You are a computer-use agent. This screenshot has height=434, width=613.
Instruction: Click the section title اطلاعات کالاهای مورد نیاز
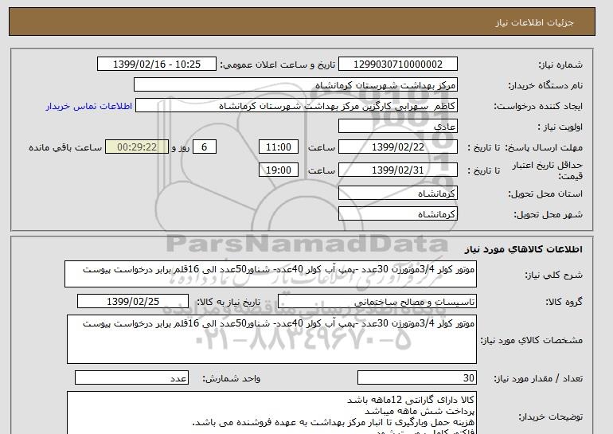523,249
